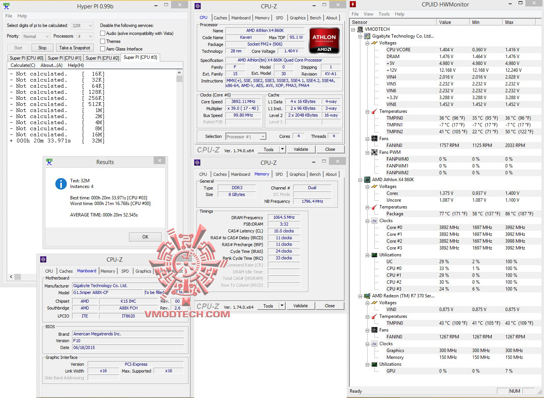544x398 pixels.
Task: Click the Radeon Voltages icon in HWMonitor
Action: pyautogui.click(x=374, y=303)
